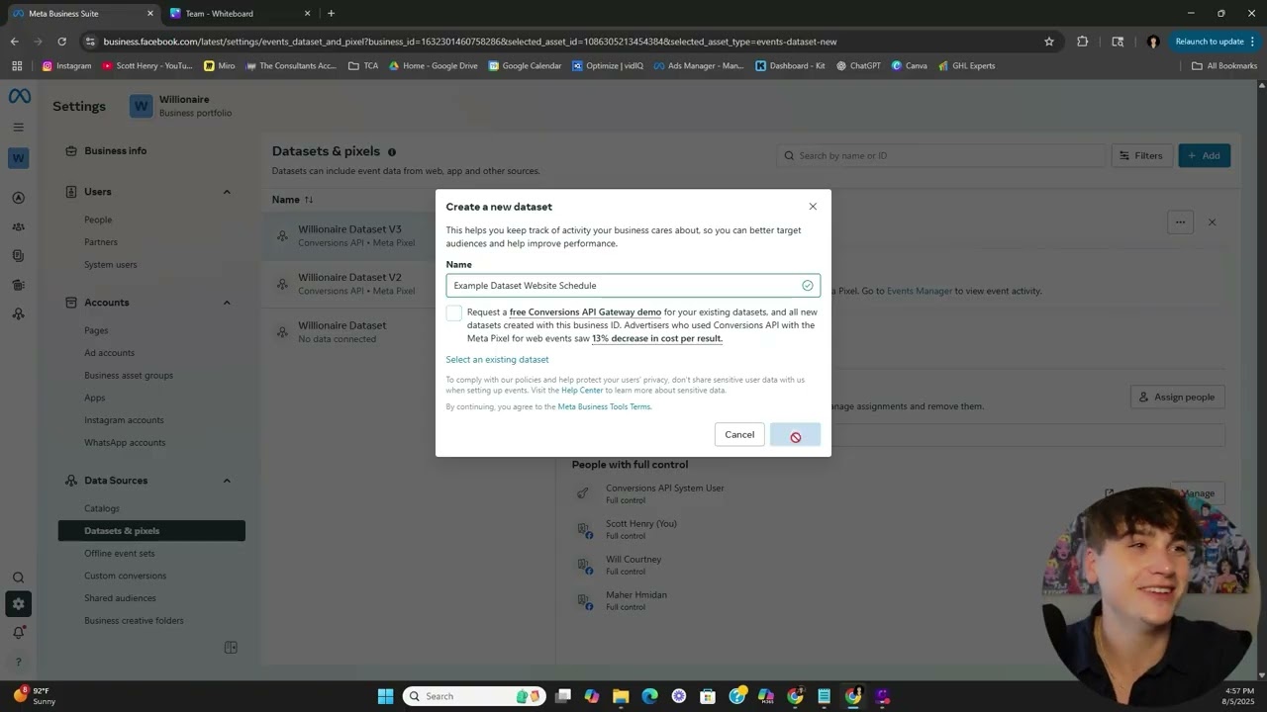Open Business info settings

click(x=115, y=150)
